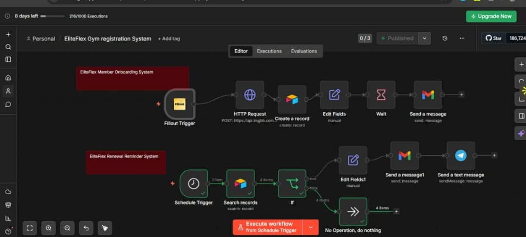Open the insights bar-chart icon in sidebar

(8, 218)
